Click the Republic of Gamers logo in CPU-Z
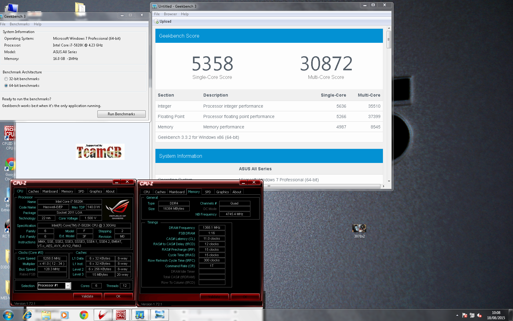 [118, 209]
